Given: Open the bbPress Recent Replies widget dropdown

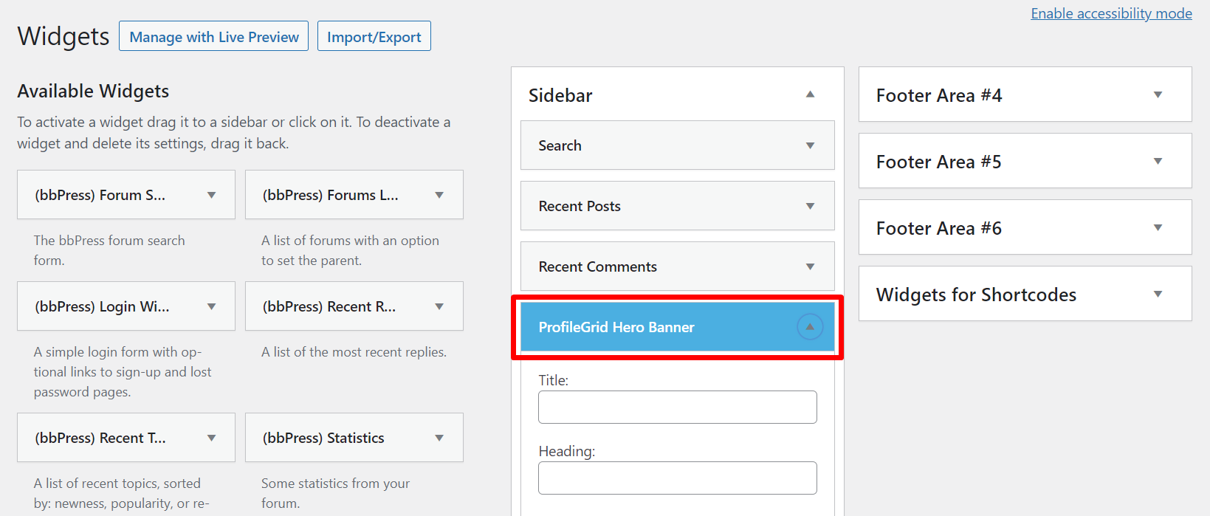Looking at the screenshot, I should (x=439, y=306).
